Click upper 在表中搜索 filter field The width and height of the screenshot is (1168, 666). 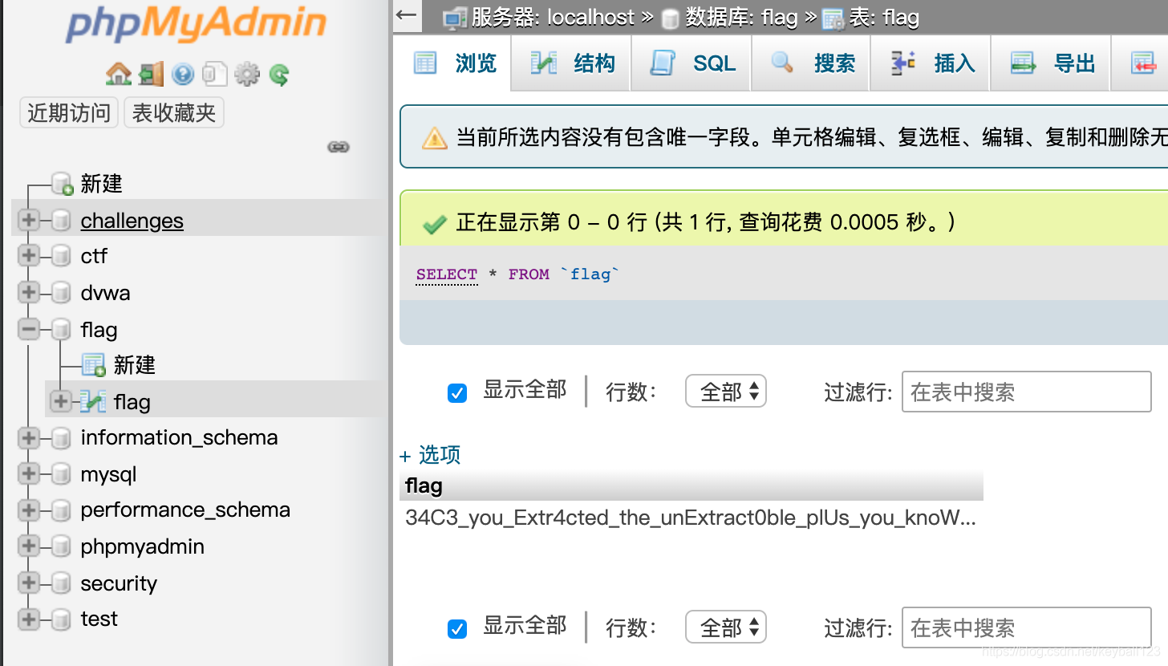(1027, 392)
